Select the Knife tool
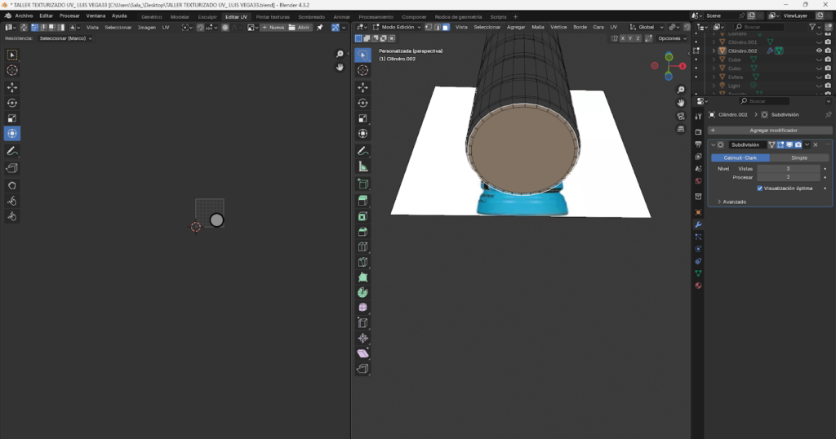 click(363, 262)
